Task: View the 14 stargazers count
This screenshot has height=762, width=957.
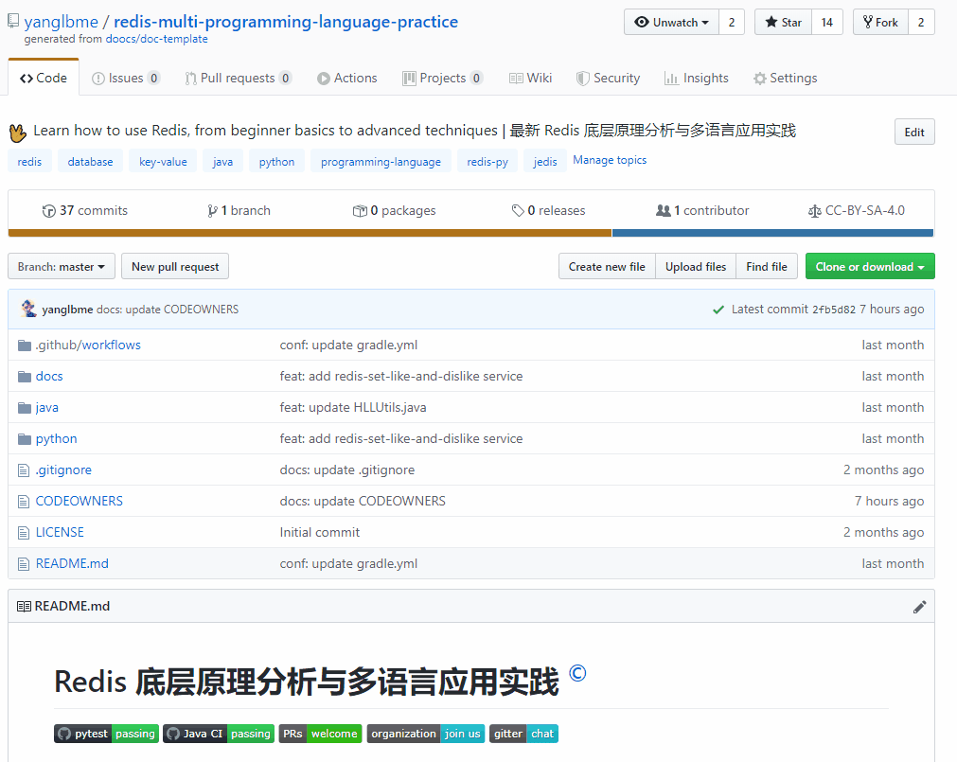Action: pyautogui.click(x=827, y=23)
